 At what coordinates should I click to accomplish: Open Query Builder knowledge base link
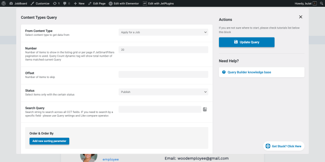pyautogui.click(x=249, y=72)
